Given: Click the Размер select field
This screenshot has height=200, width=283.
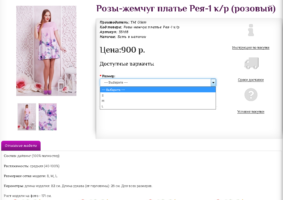Looking at the screenshot, I should [x=158, y=82].
